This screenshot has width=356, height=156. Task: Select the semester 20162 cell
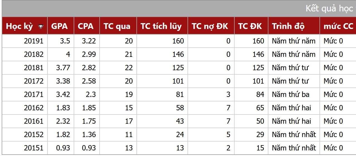[34, 108]
